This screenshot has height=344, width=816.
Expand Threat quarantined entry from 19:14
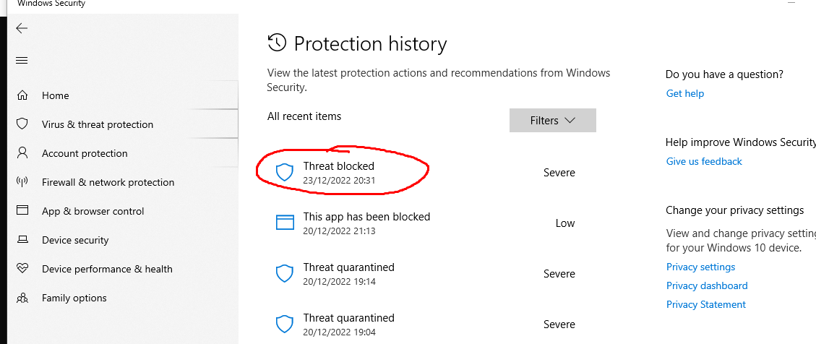pyautogui.click(x=426, y=274)
